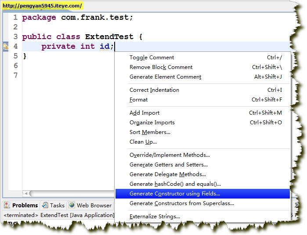Click the 'int' keyword on line 4

coord(87,47)
